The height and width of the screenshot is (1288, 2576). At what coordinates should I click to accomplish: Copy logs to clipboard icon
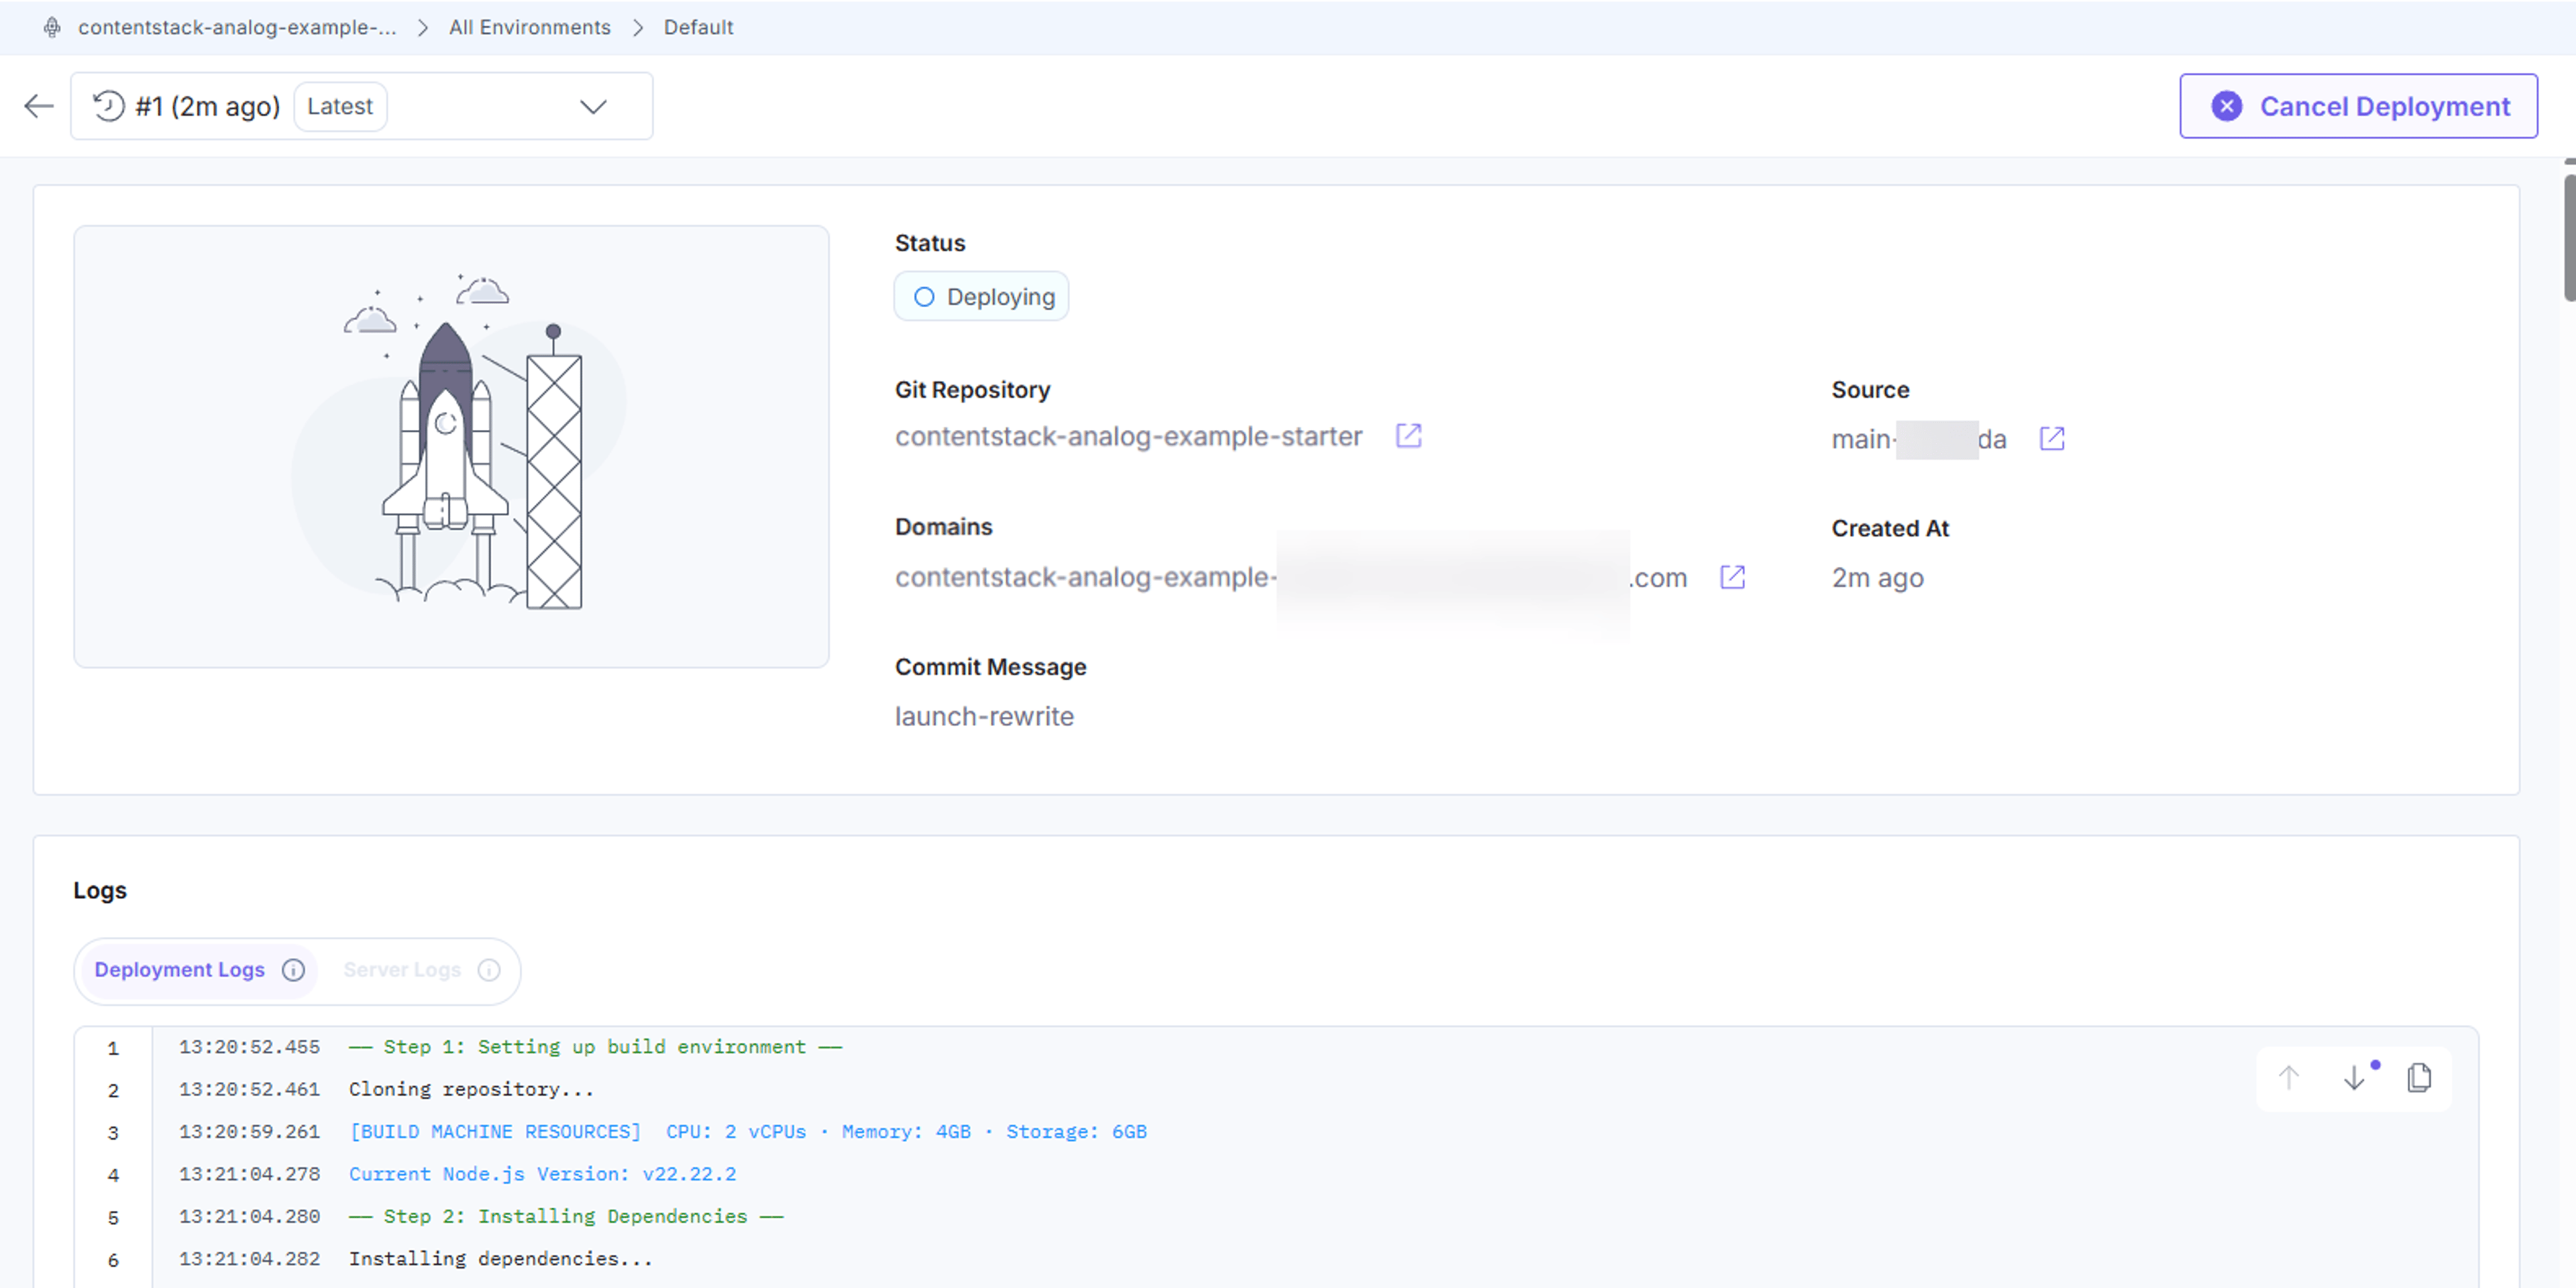pos(2419,1078)
